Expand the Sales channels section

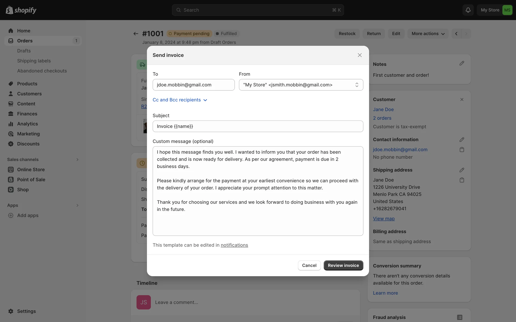point(77,160)
